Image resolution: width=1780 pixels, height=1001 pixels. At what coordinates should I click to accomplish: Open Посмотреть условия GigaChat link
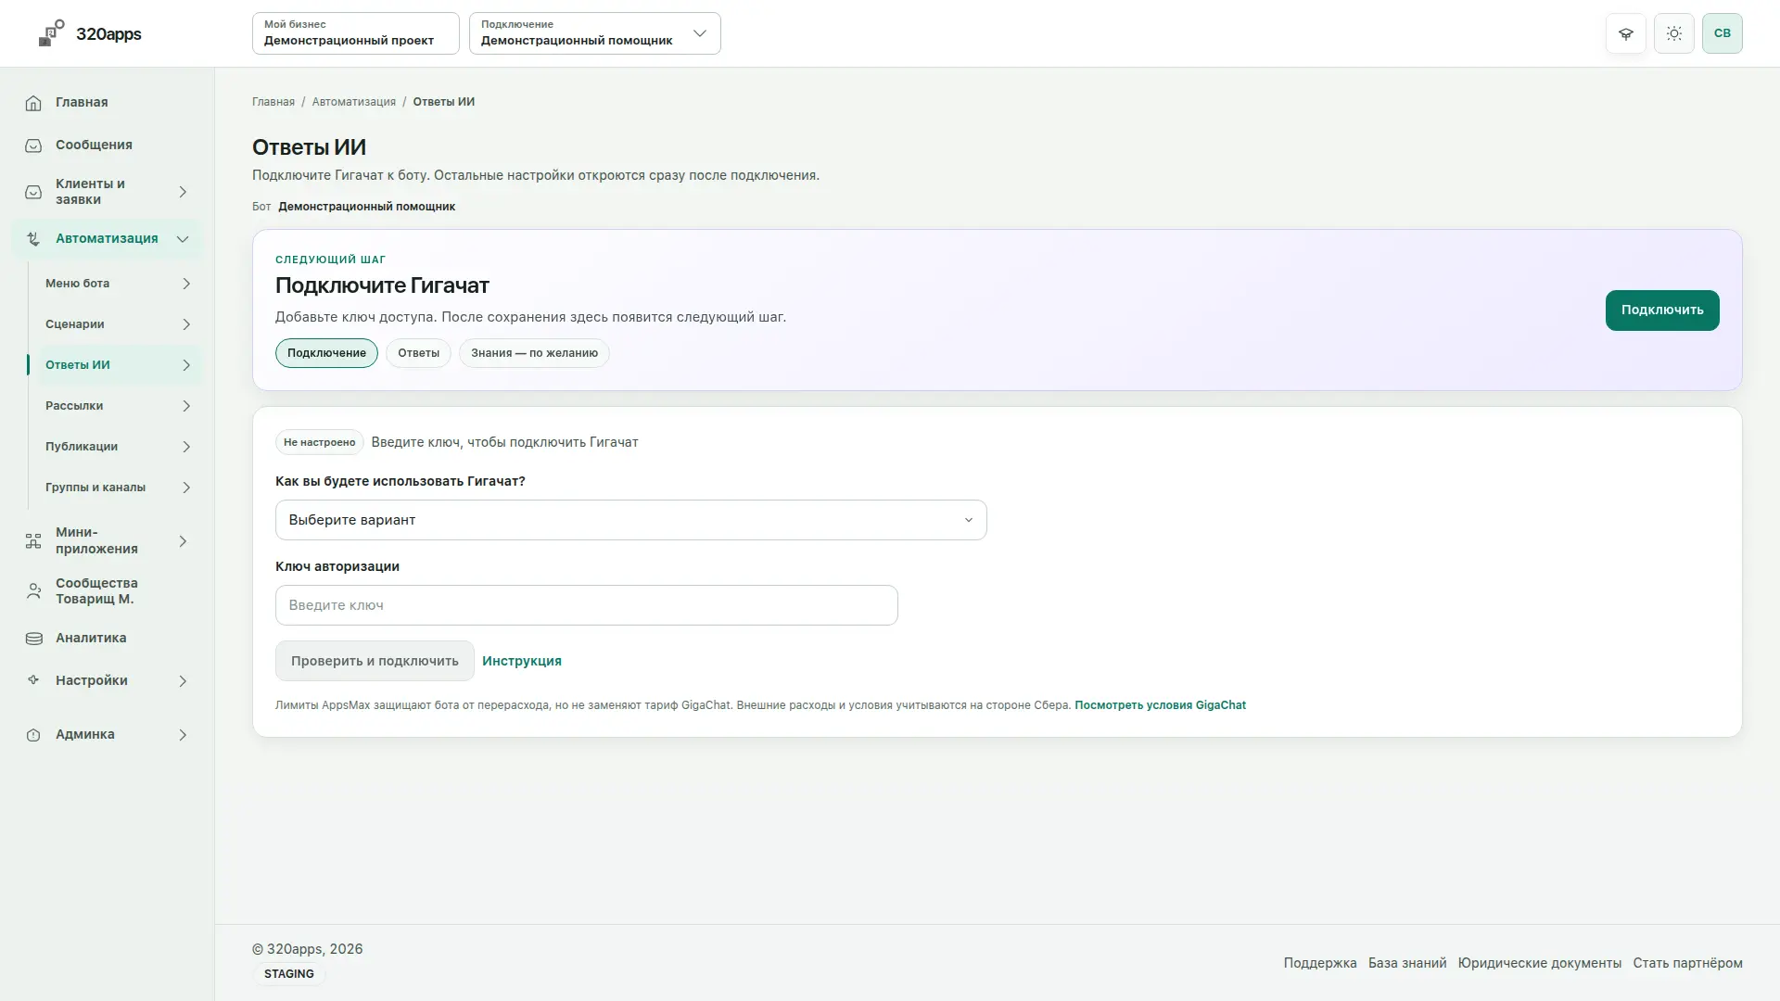click(x=1160, y=705)
